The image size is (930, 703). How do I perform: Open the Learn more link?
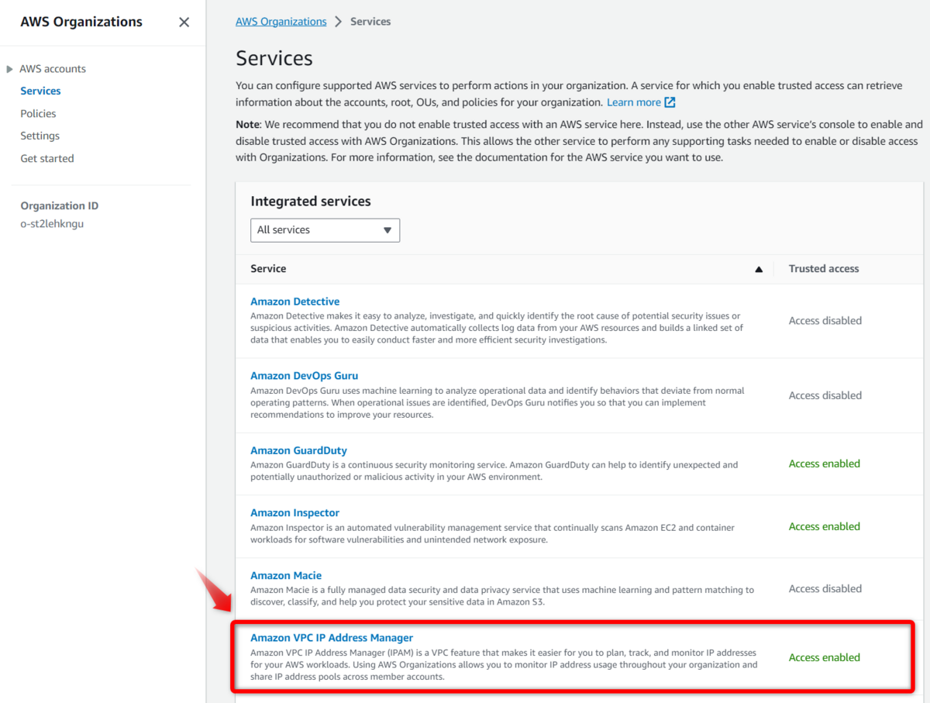click(x=633, y=102)
